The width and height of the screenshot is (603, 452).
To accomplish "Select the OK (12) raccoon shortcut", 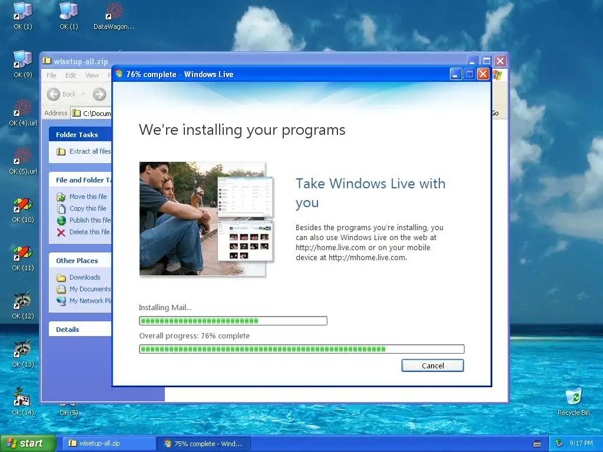I will click(23, 306).
